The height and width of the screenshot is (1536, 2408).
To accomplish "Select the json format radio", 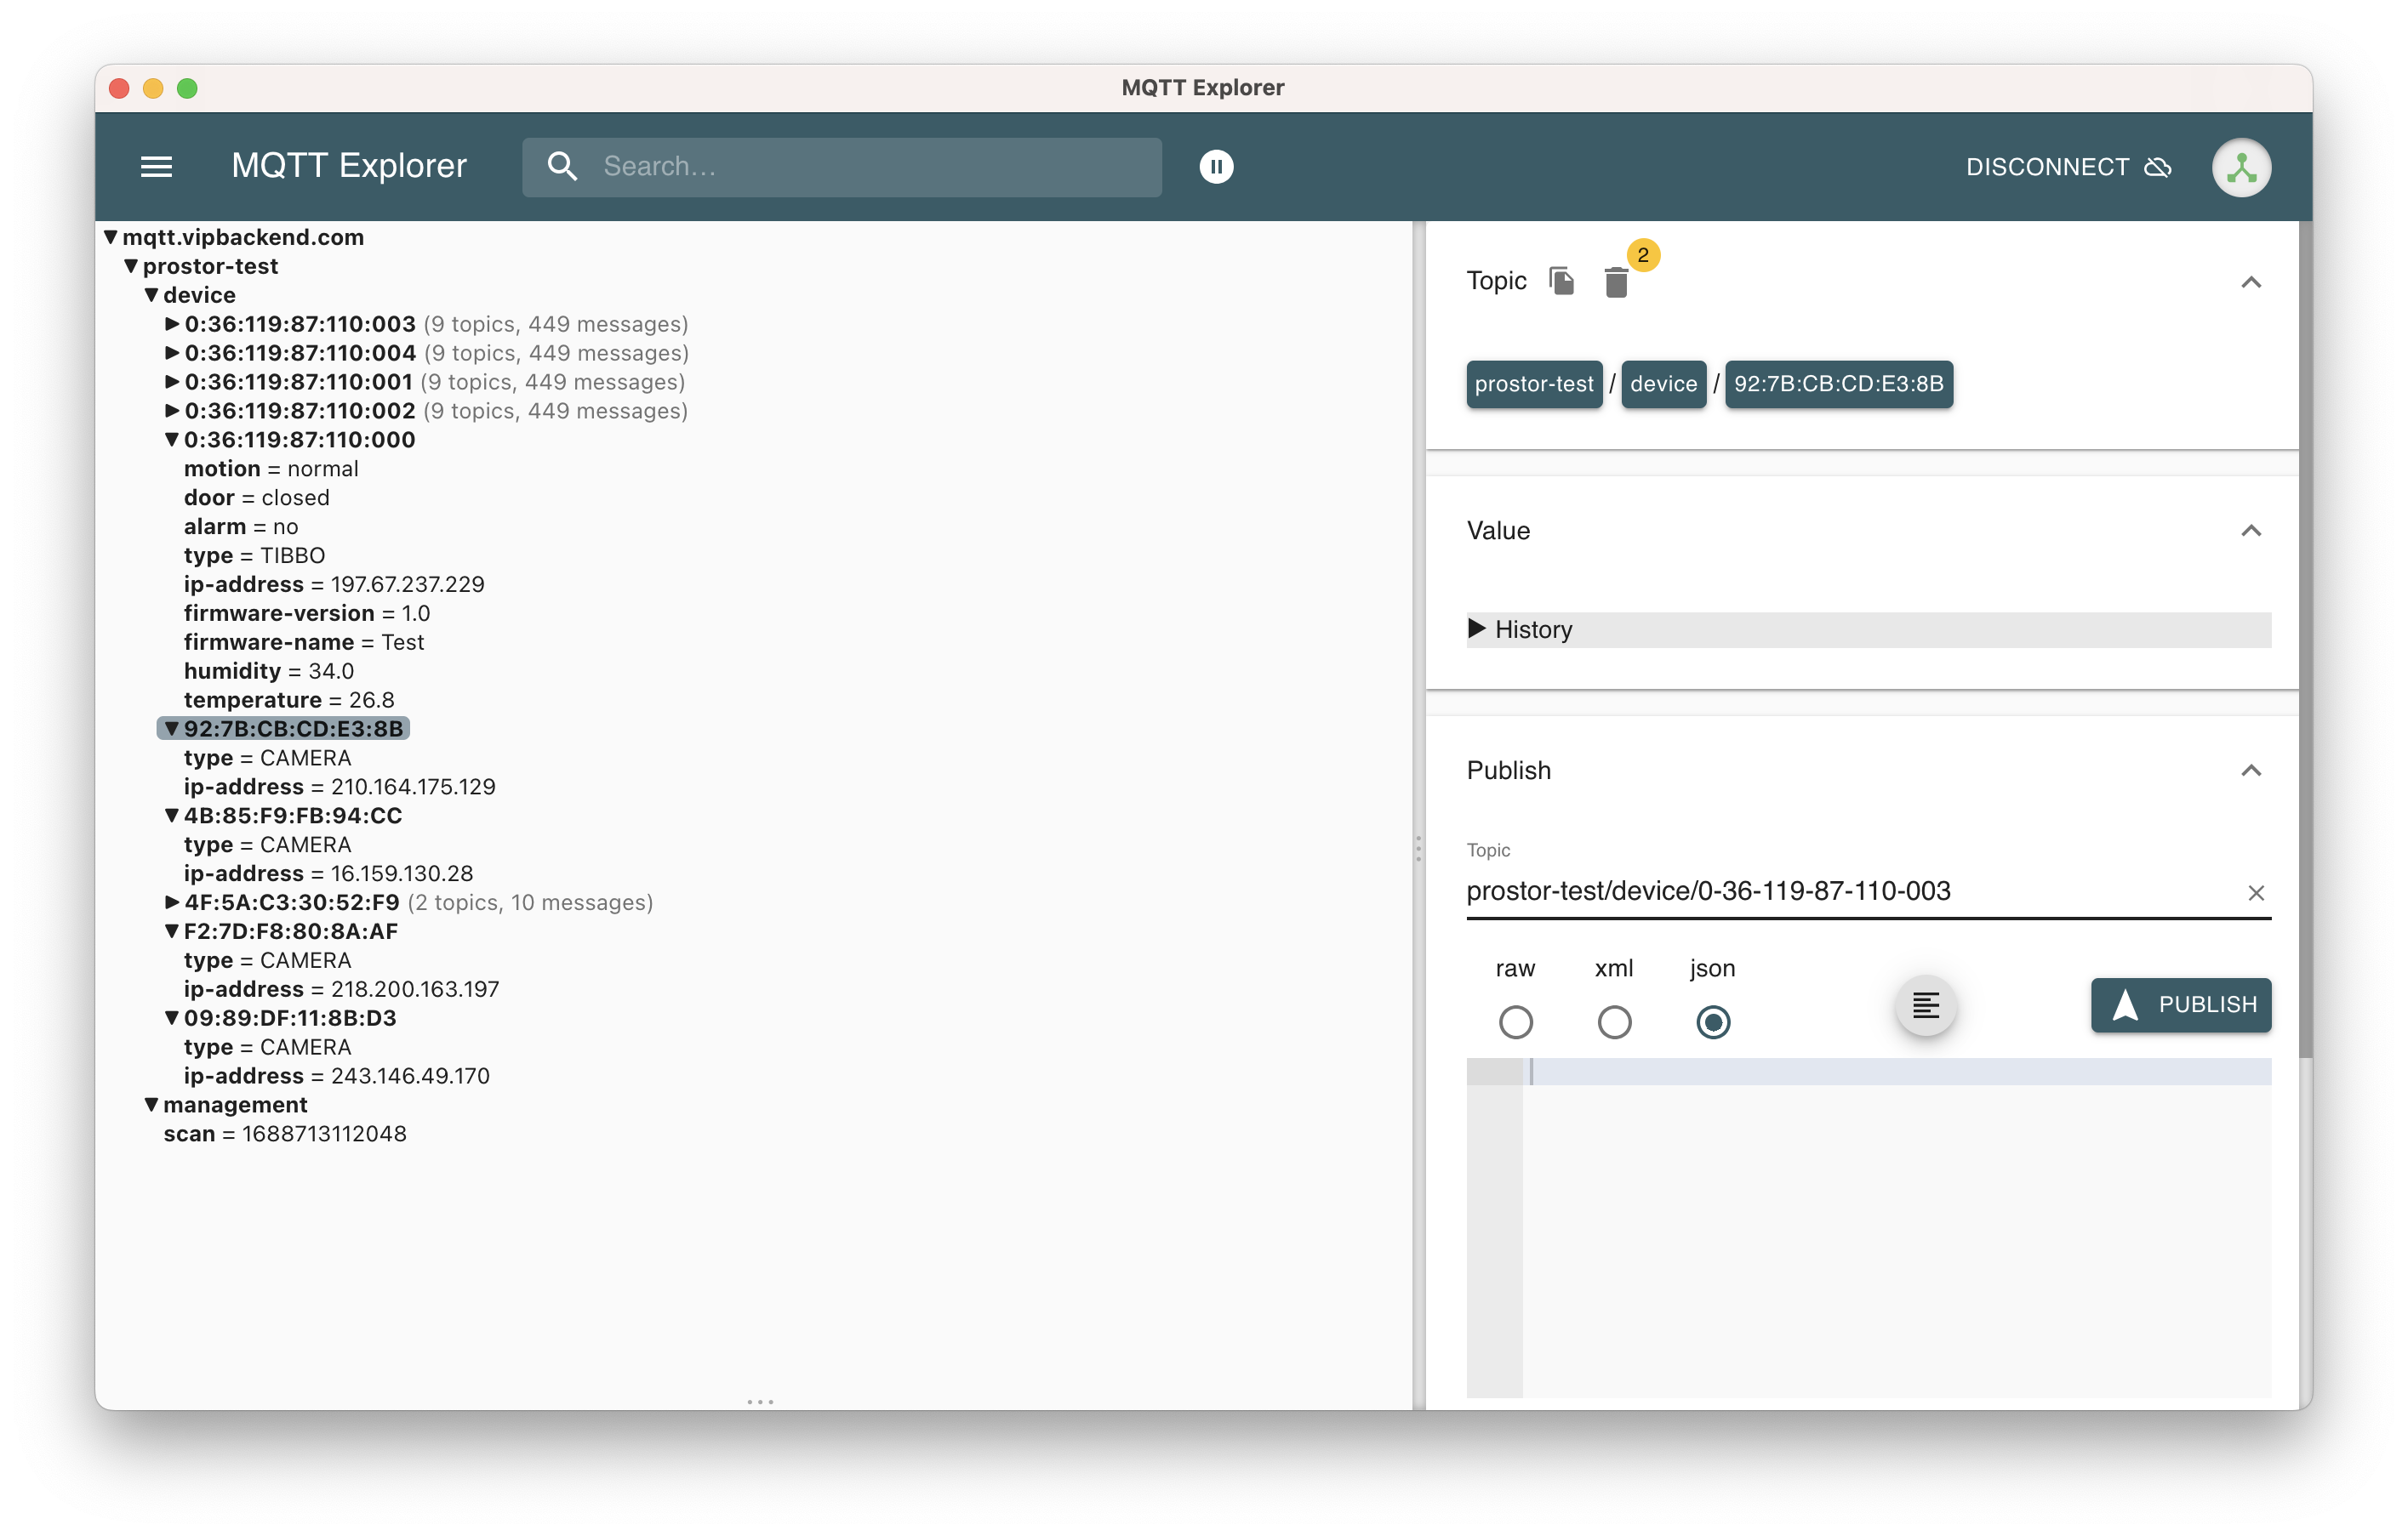I will pos(1712,1021).
